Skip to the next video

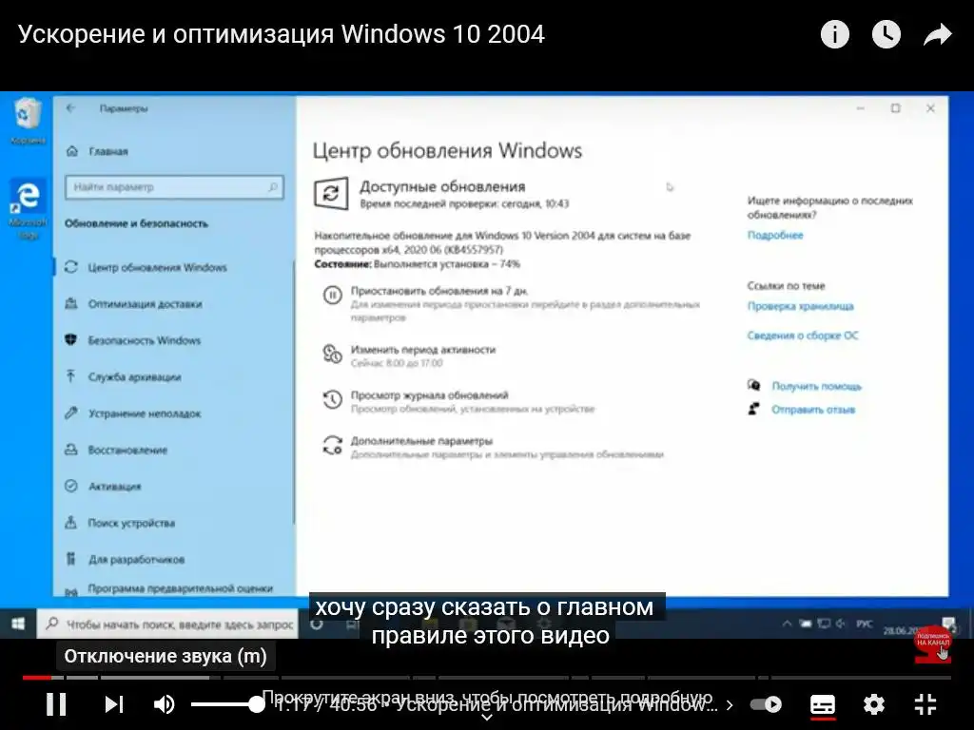[x=114, y=704]
